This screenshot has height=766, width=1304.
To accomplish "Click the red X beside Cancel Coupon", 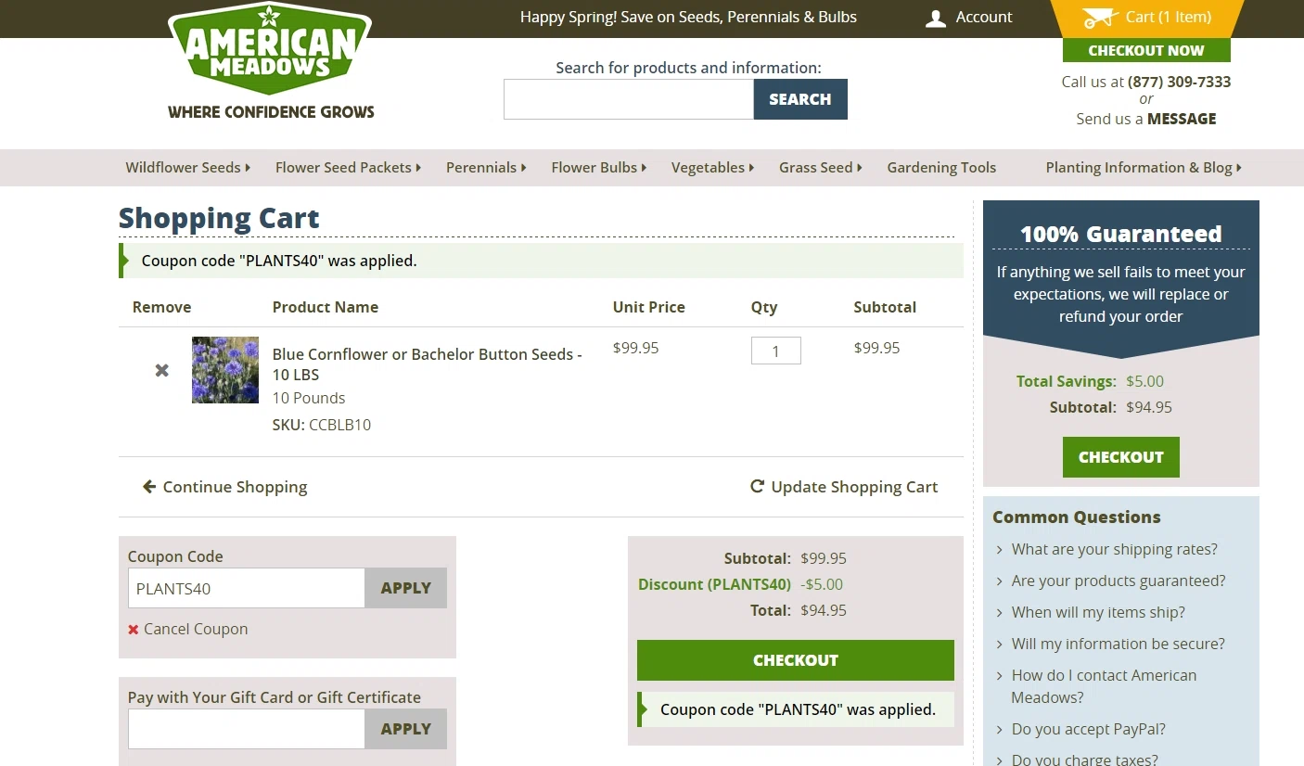I will click(x=134, y=630).
